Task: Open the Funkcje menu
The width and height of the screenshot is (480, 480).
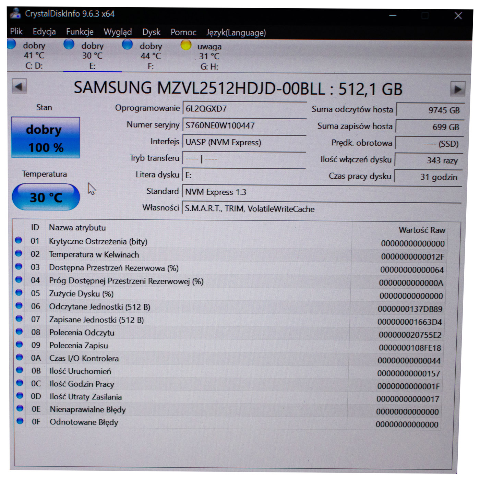Action: tap(80, 32)
